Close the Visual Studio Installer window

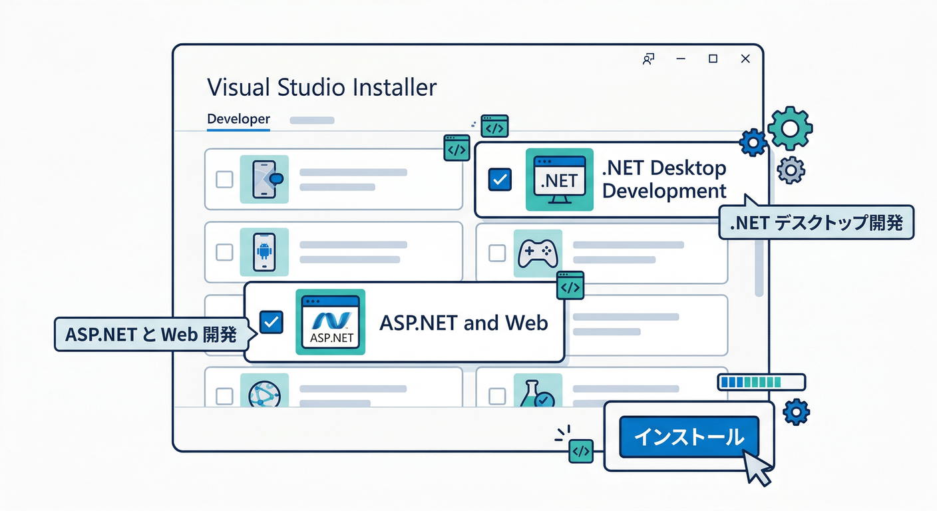(745, 59)
